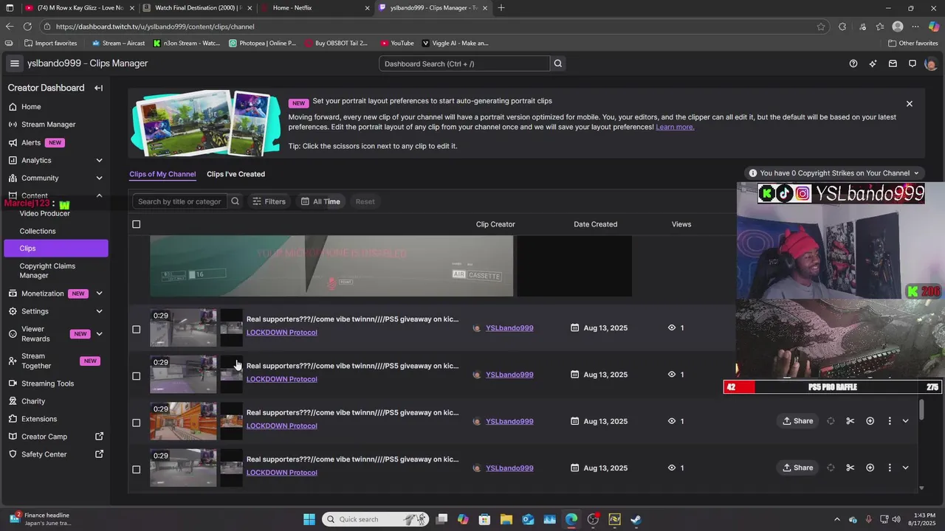Screen dimensions: 945x531
Task: Open Safety Center external link
Action: tap(55, 454)
